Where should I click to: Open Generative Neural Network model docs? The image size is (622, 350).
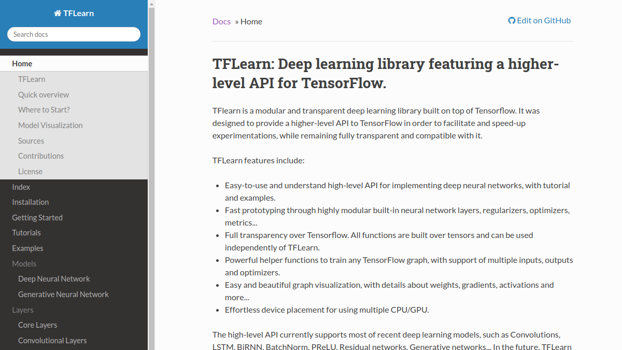click(x=74, y=295)
